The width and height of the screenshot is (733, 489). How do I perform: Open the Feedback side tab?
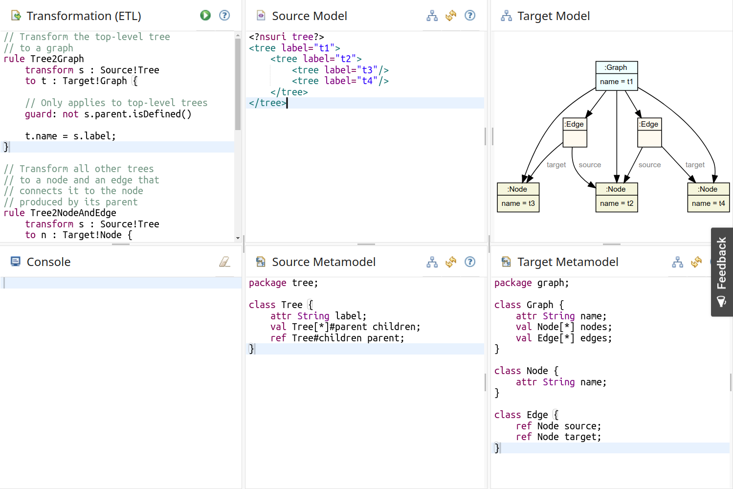coord(721,272)
